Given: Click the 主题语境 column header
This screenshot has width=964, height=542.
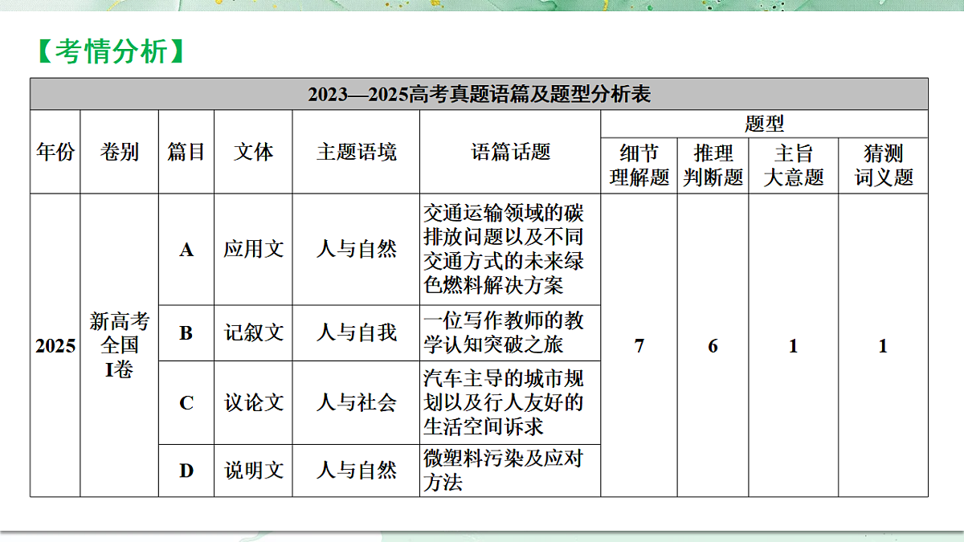Looking at the screenshot, I should click(x=357, y=152).
